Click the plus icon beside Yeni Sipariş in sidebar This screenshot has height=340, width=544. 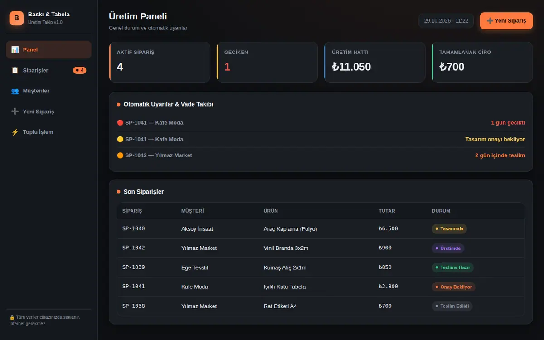coord(15,112)
